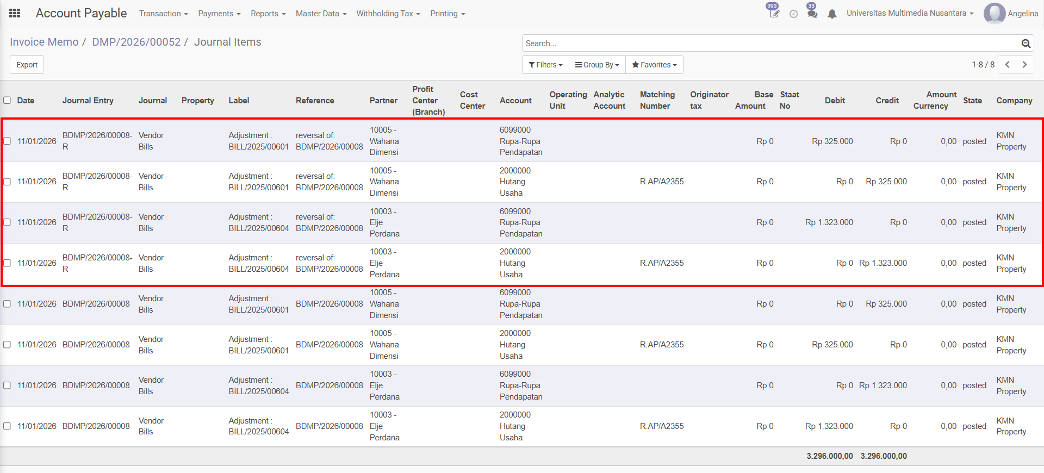Expand the Favorites dropdown

654,65
